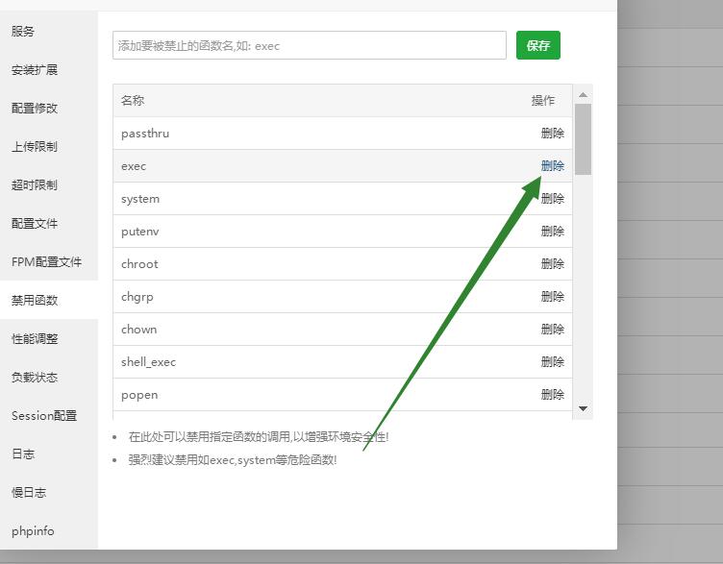Remove popen from the disabled list

(552, 395)
